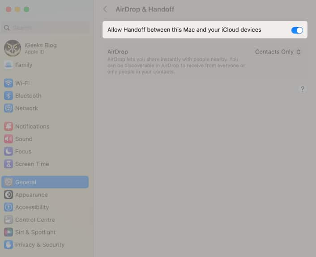This screenshot has width=316, height=257.
Task: Open Sound label in sidebar
Action: [24, 139]
